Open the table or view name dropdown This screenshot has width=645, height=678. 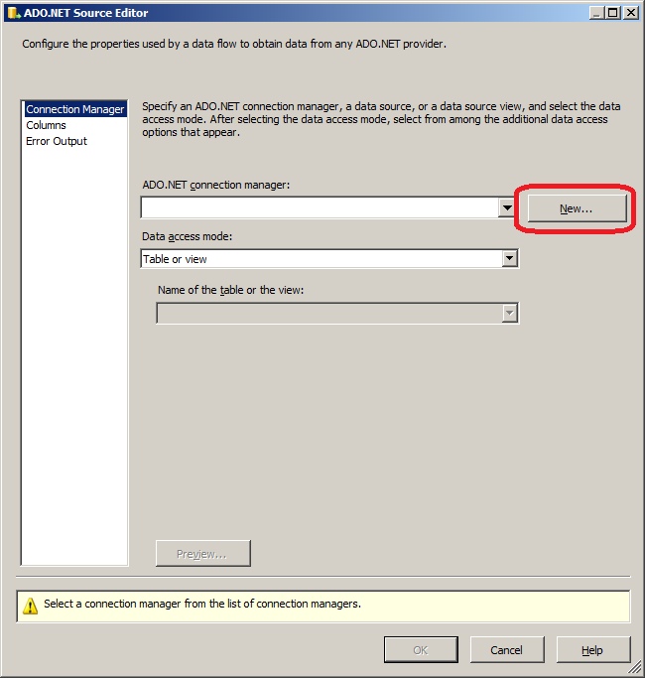pos(509,314)
